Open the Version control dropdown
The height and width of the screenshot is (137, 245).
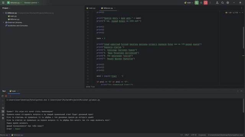31,3
